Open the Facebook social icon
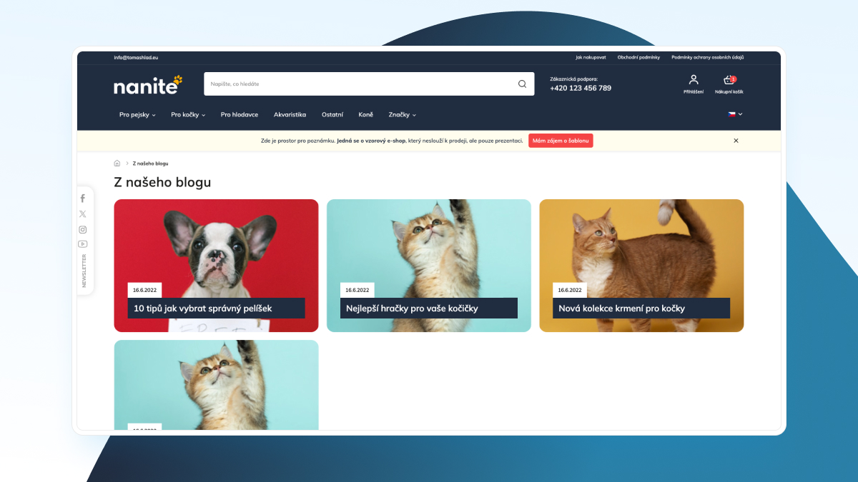The image size is (858, 482). pos(83,198)
